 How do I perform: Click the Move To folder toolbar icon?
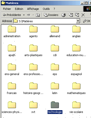tap(71, 15)
